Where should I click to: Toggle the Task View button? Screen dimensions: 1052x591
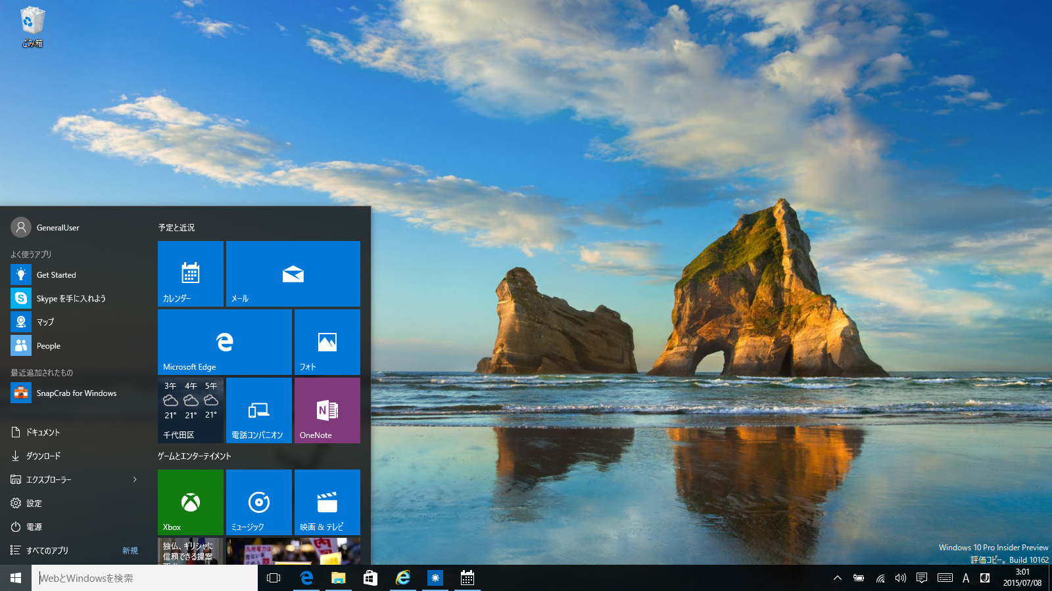274,578
